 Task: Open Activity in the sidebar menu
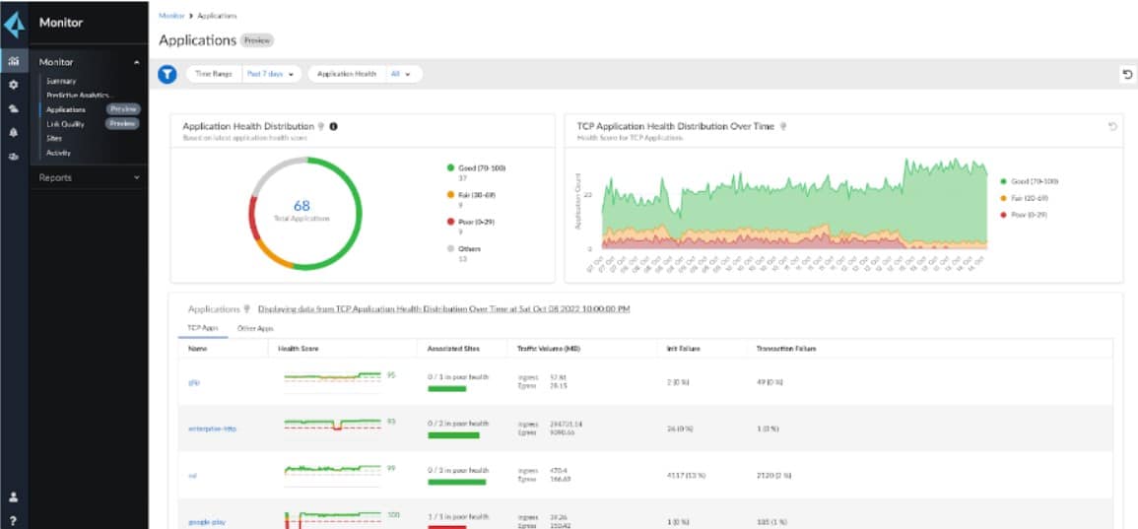pos(58,153)
